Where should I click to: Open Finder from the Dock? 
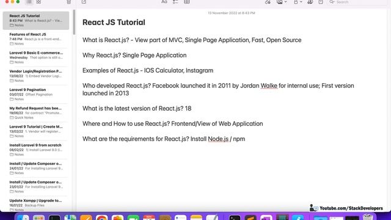tap(23, 218)
